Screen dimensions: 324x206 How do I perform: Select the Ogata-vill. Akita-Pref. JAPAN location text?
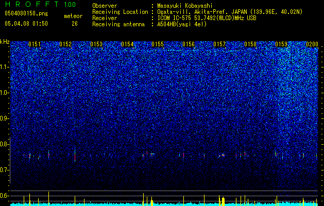230,12
